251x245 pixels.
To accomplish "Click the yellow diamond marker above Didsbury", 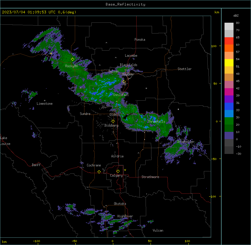I will (113, 121).
